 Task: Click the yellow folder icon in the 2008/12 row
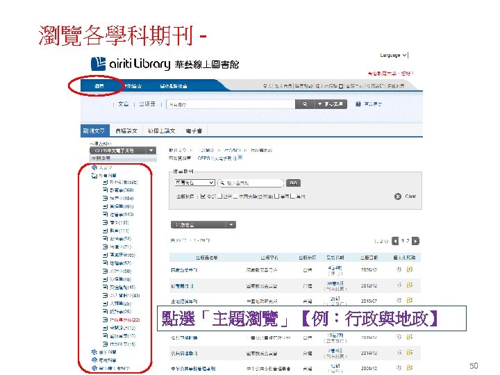pyautogui.click(x=410, y=367)
